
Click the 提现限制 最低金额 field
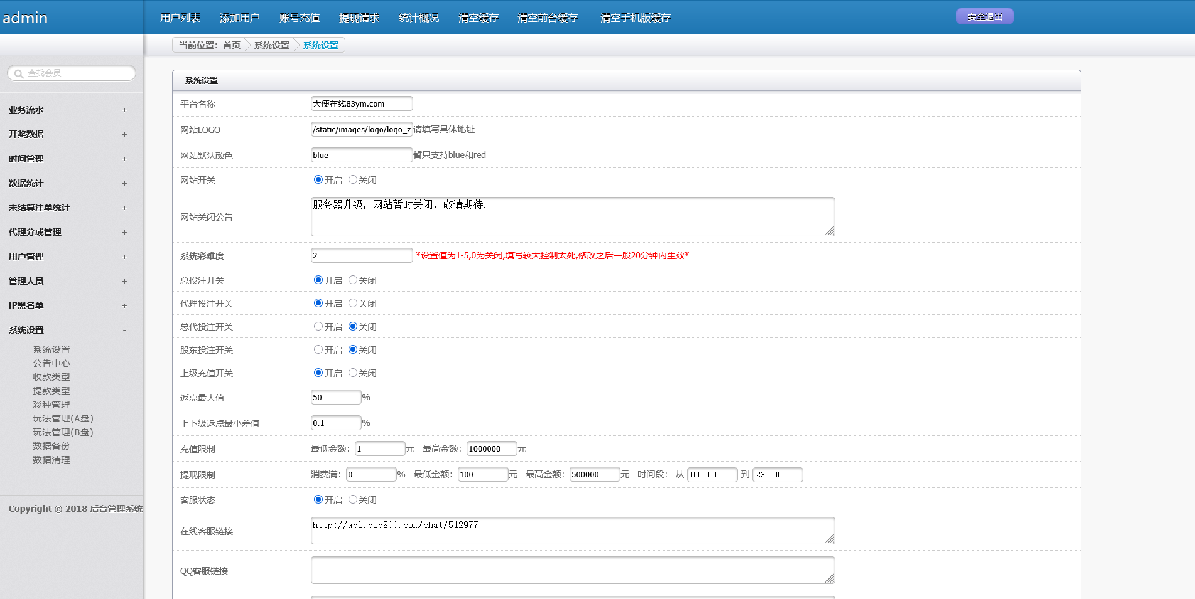(483, 474)
